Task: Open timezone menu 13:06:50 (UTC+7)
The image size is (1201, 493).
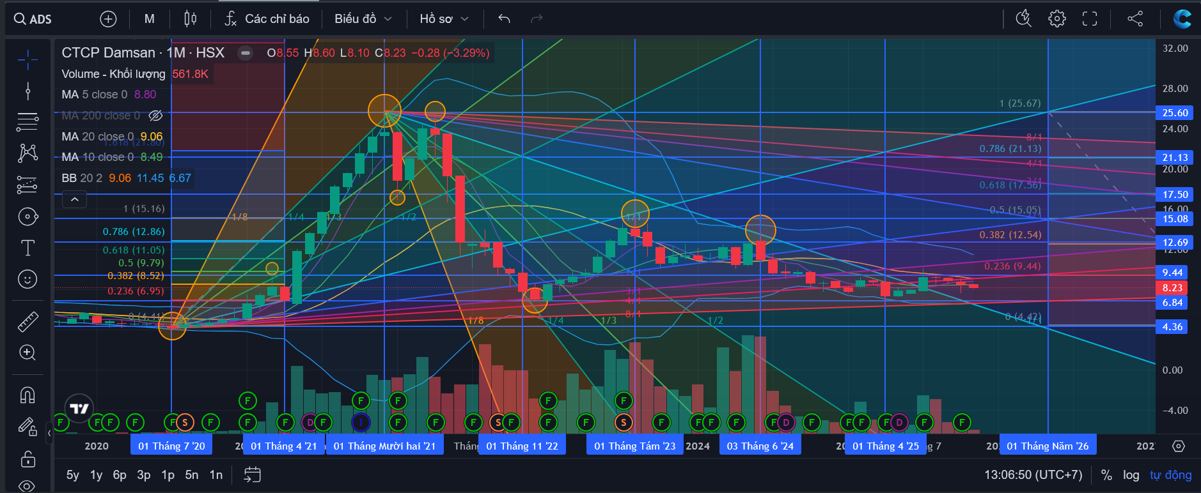Action: pyautogui.click(x=1033, y=475)
